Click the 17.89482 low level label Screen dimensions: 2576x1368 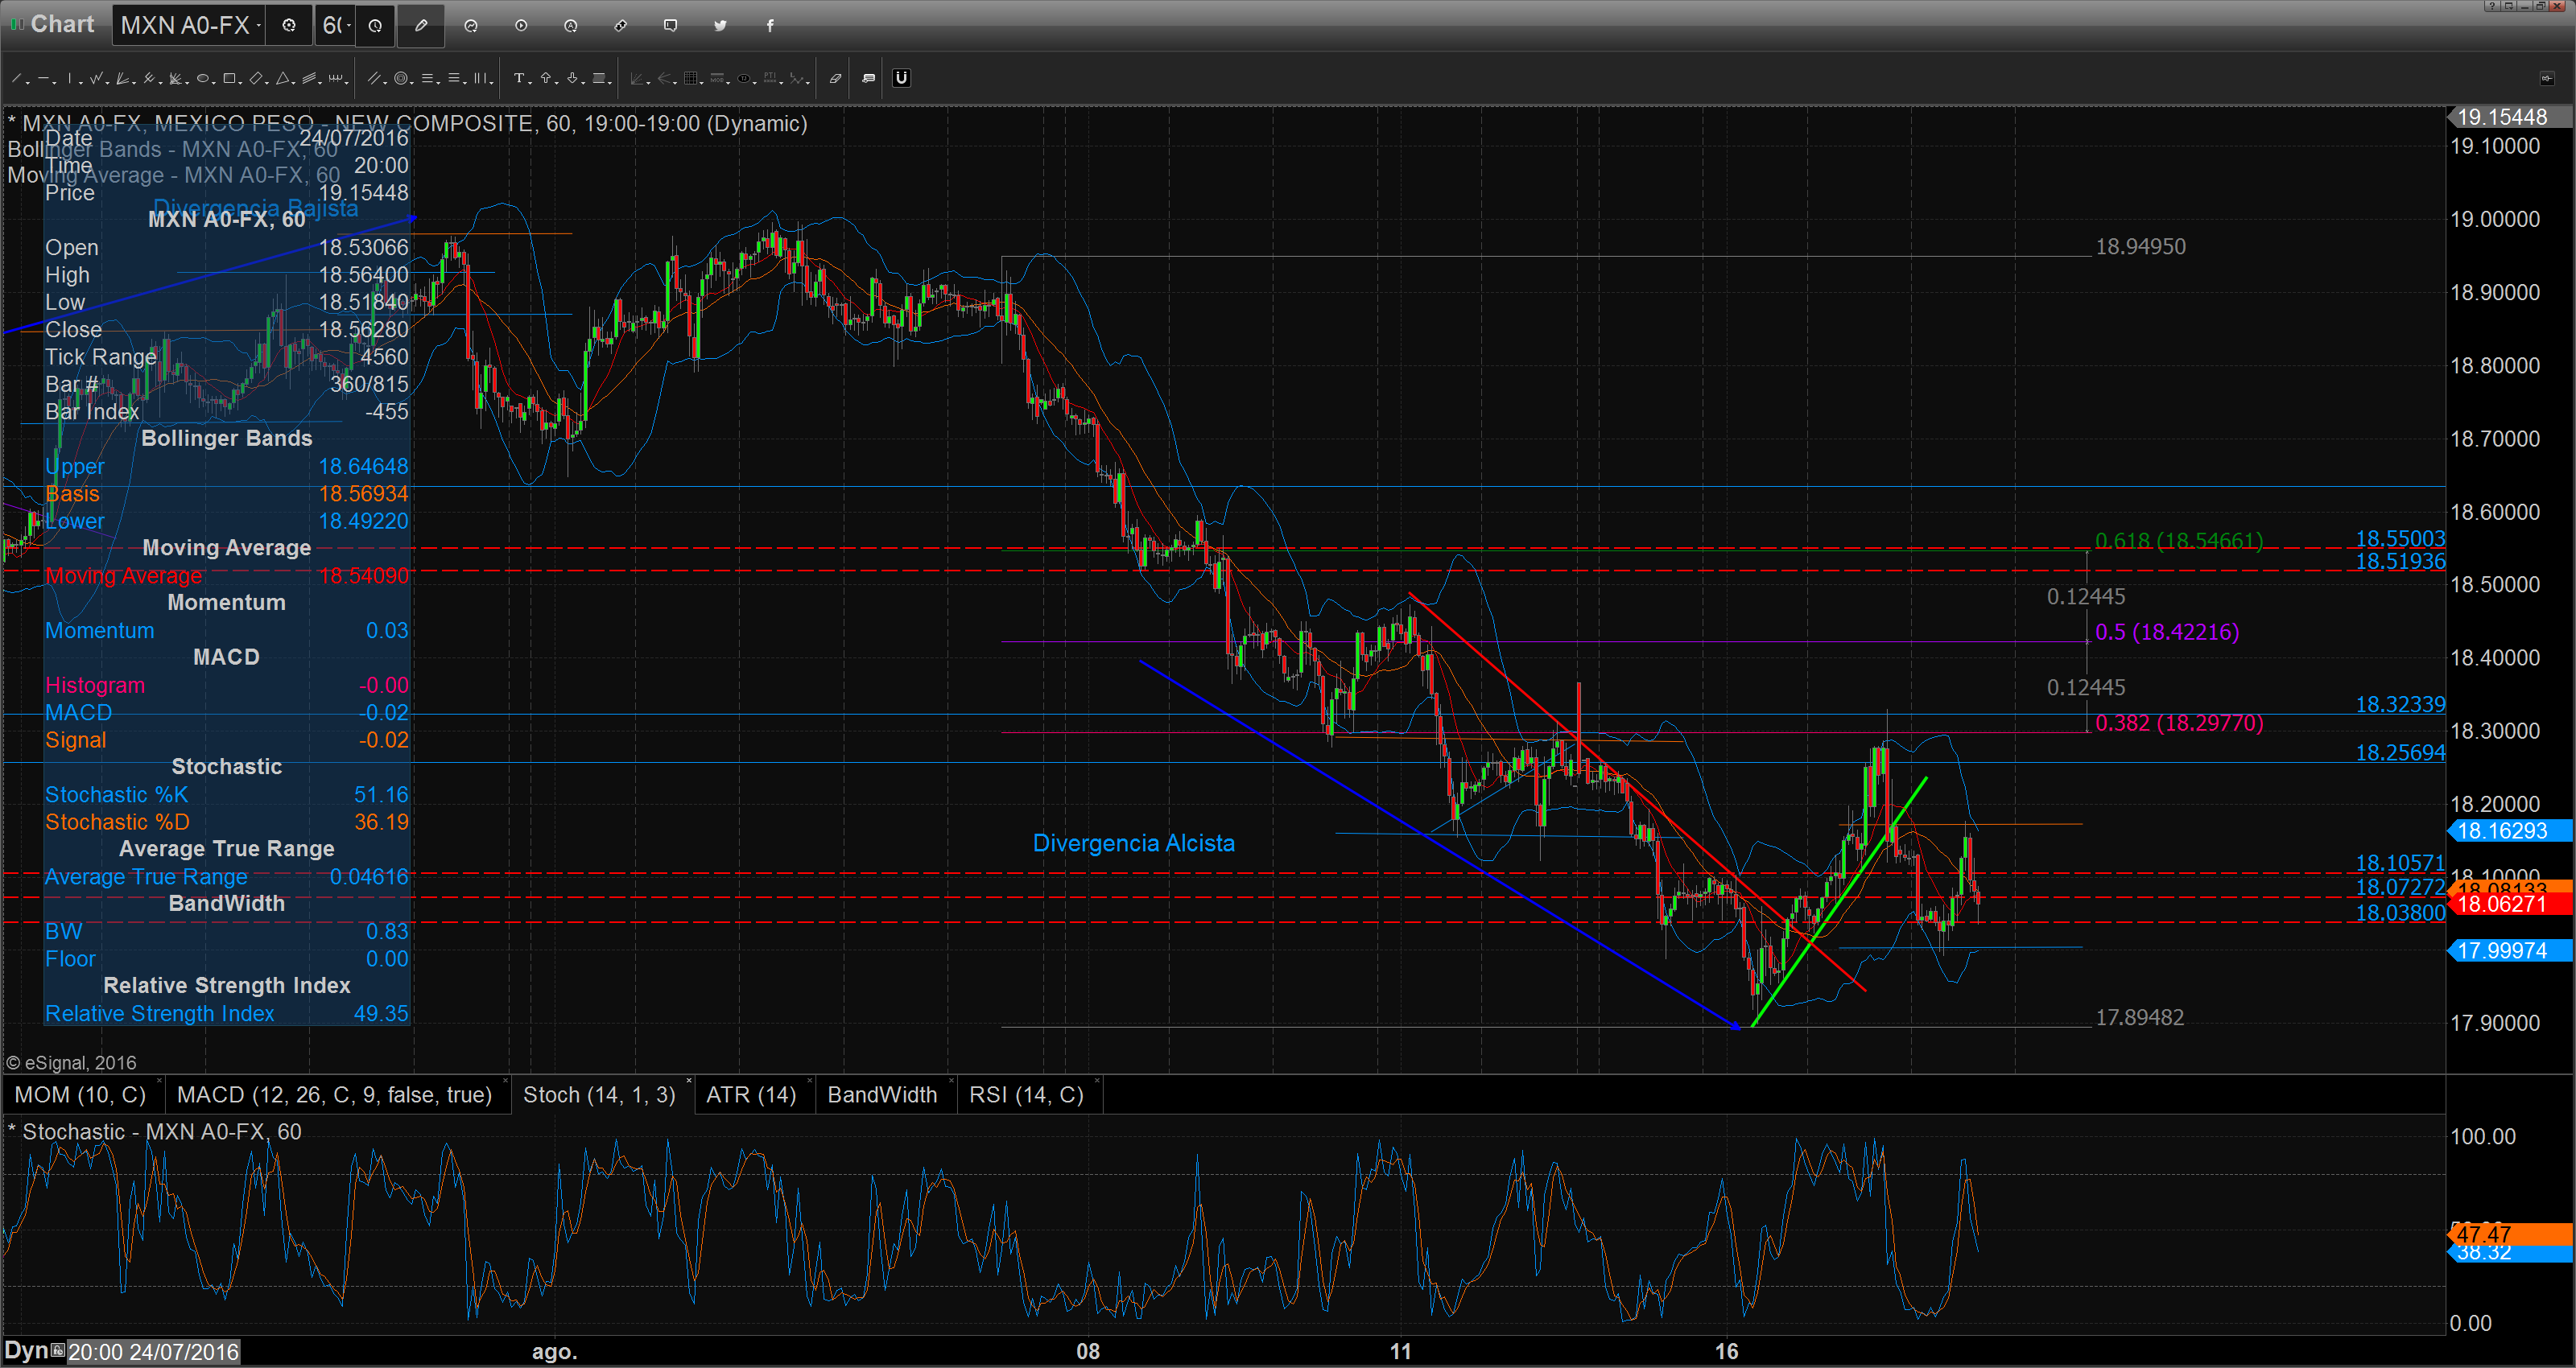click(x=2139, y=1018)
